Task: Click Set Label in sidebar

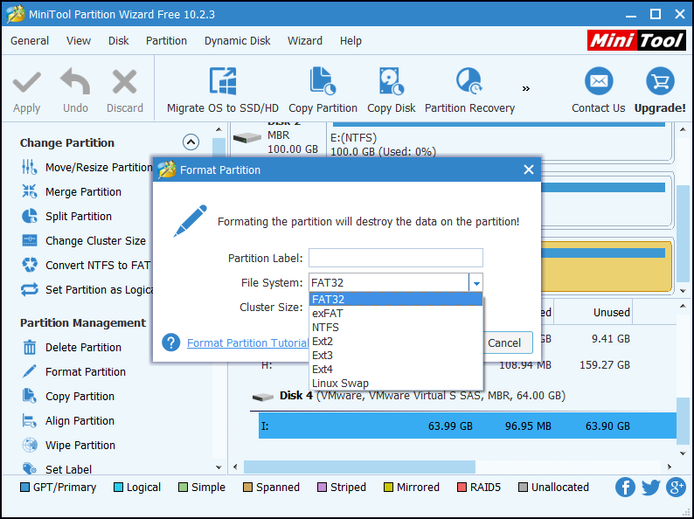Action: point(57,469)
